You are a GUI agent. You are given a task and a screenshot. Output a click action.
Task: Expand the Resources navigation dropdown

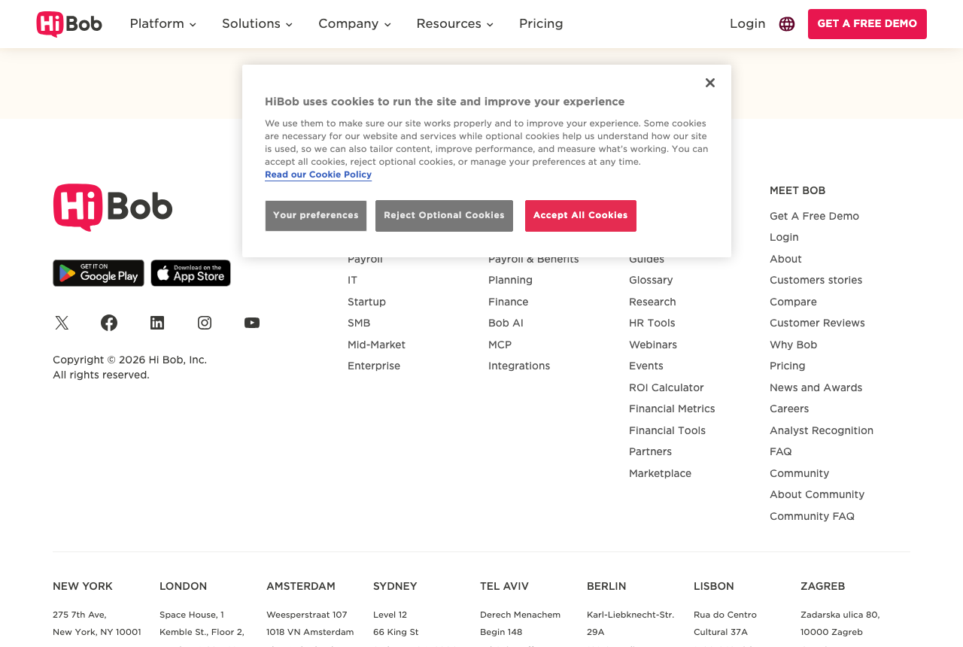[x=455, y=24]
